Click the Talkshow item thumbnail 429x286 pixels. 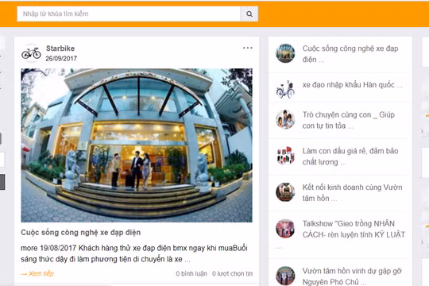click(x=285, y=228)
